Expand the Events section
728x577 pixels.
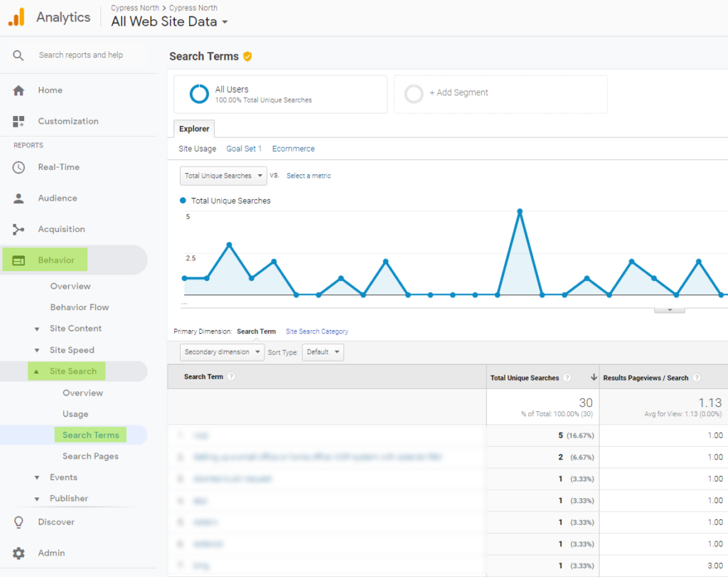click(x=37, y=478)
